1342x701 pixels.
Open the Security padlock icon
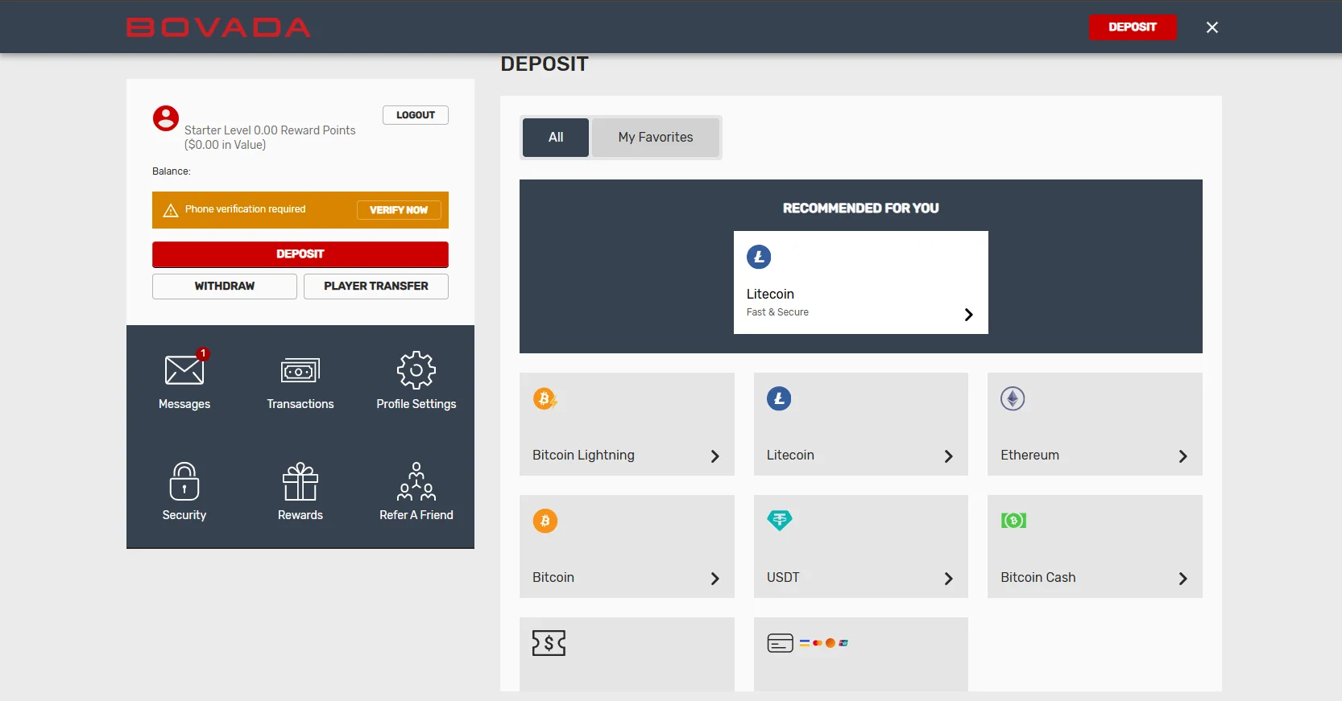tap(184, 481)
